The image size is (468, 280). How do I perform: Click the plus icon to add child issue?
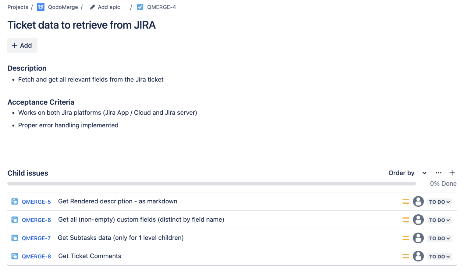[452, 173]
